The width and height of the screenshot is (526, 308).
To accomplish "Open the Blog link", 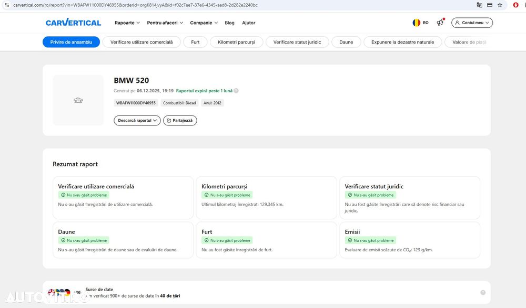I will click(229, 23).
